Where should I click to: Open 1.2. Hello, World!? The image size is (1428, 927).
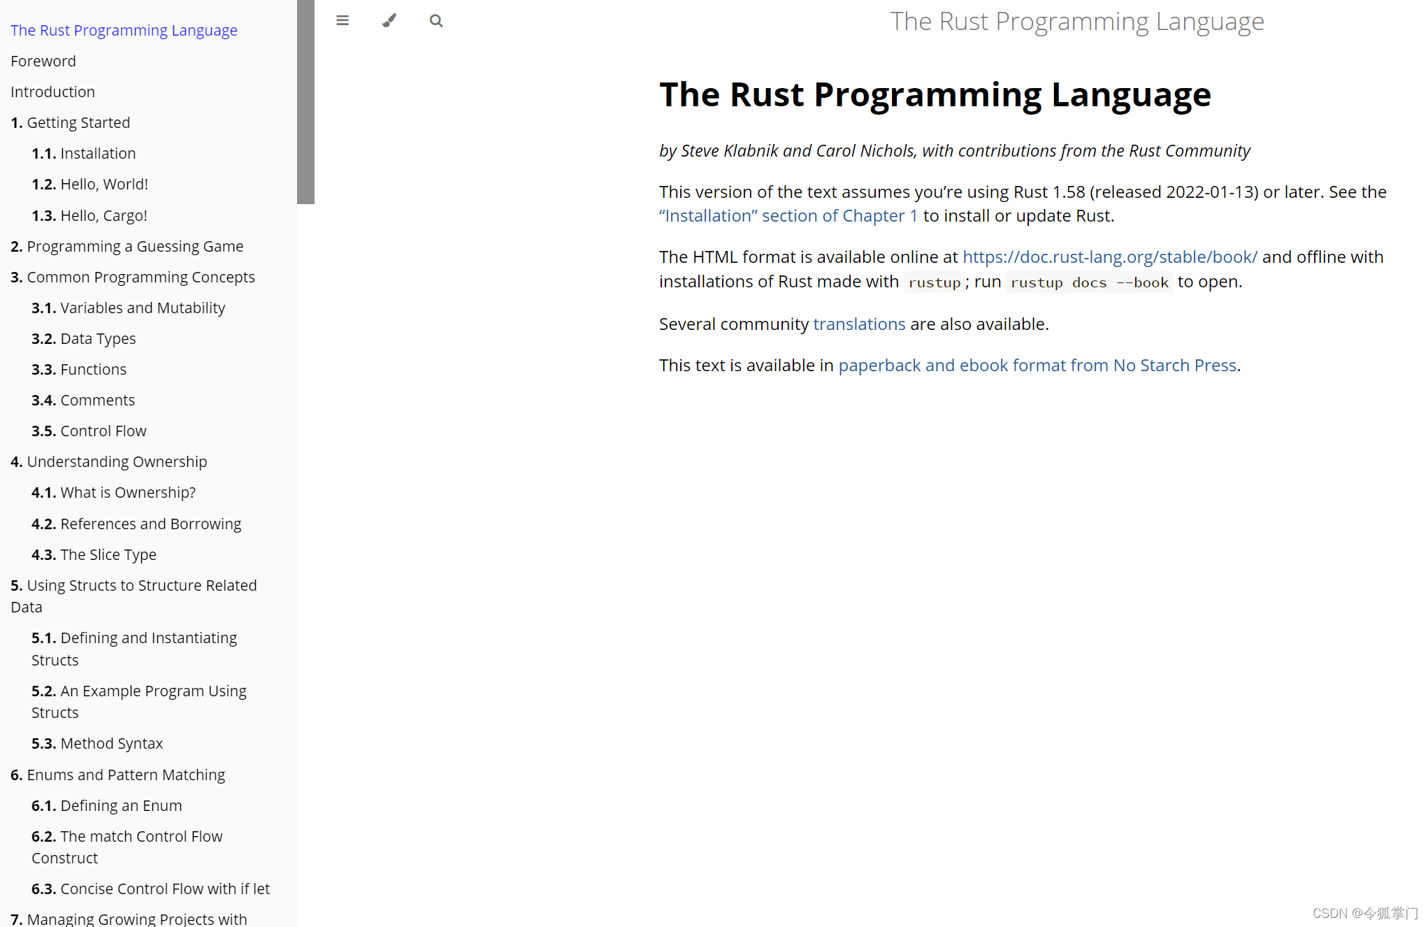pos(89,184)
